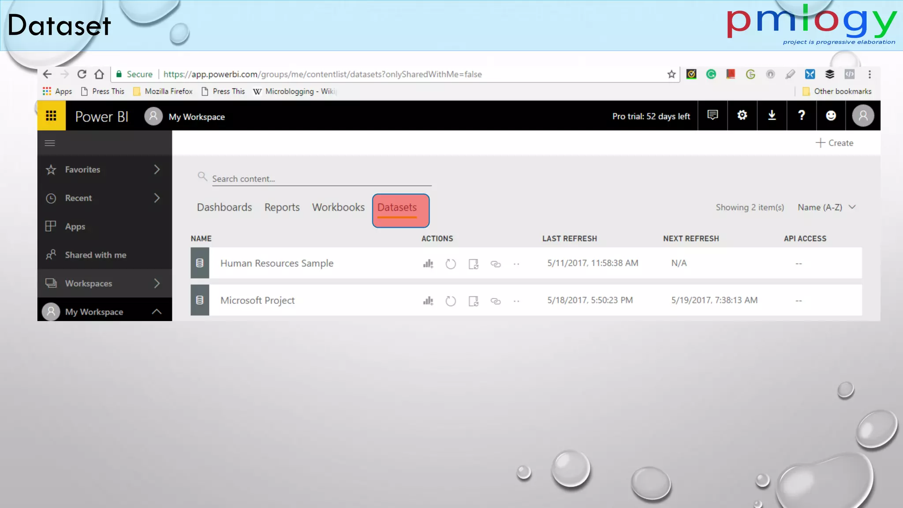This screenshot has height=508, width=903.
Task: Toggle the hamburger navigation pane button
Action: coord(50,143)
